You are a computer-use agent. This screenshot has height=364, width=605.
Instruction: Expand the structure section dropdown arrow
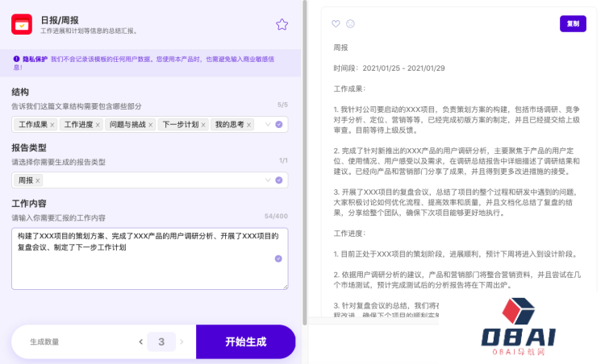268,124
